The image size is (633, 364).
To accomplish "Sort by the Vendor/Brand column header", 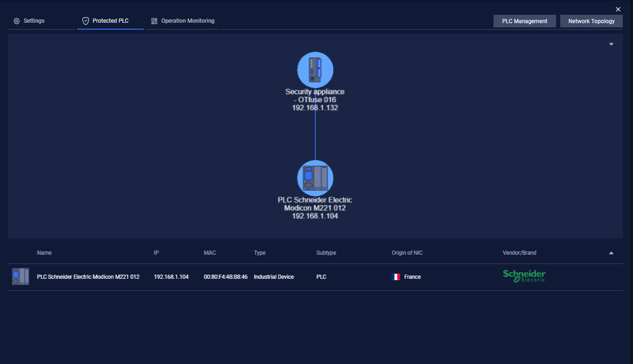I will pyautogui.click(x=519, y=253).
